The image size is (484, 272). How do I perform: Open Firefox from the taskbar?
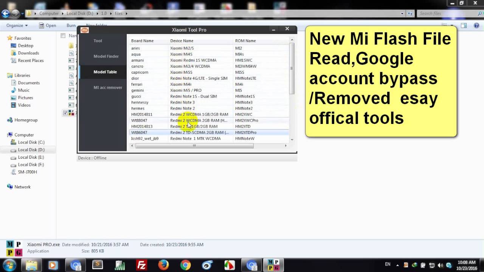click(163, 265)
